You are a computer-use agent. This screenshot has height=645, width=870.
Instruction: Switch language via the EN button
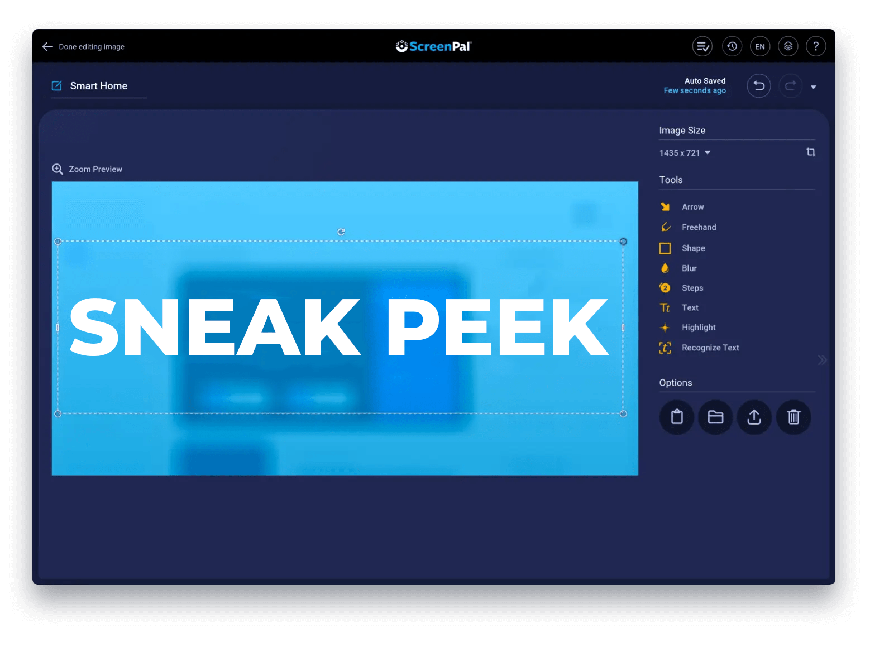(760, 46)
